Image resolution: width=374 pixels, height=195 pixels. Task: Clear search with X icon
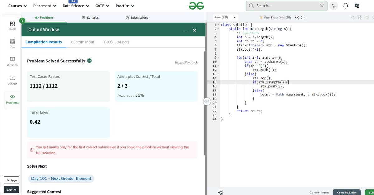click(322, 6)
